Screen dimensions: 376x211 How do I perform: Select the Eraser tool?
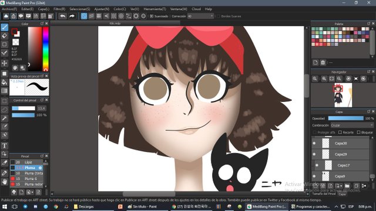pyautogui.click(x=4, y=36)
